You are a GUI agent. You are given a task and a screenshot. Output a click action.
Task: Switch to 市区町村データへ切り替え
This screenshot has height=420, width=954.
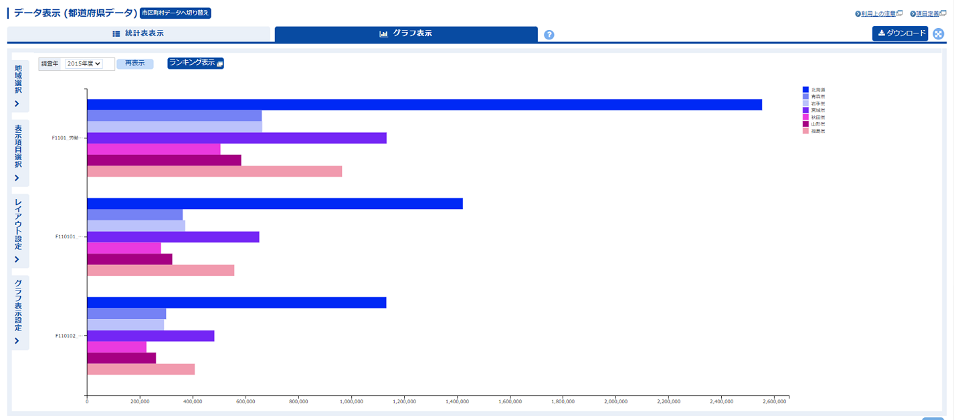175,13
